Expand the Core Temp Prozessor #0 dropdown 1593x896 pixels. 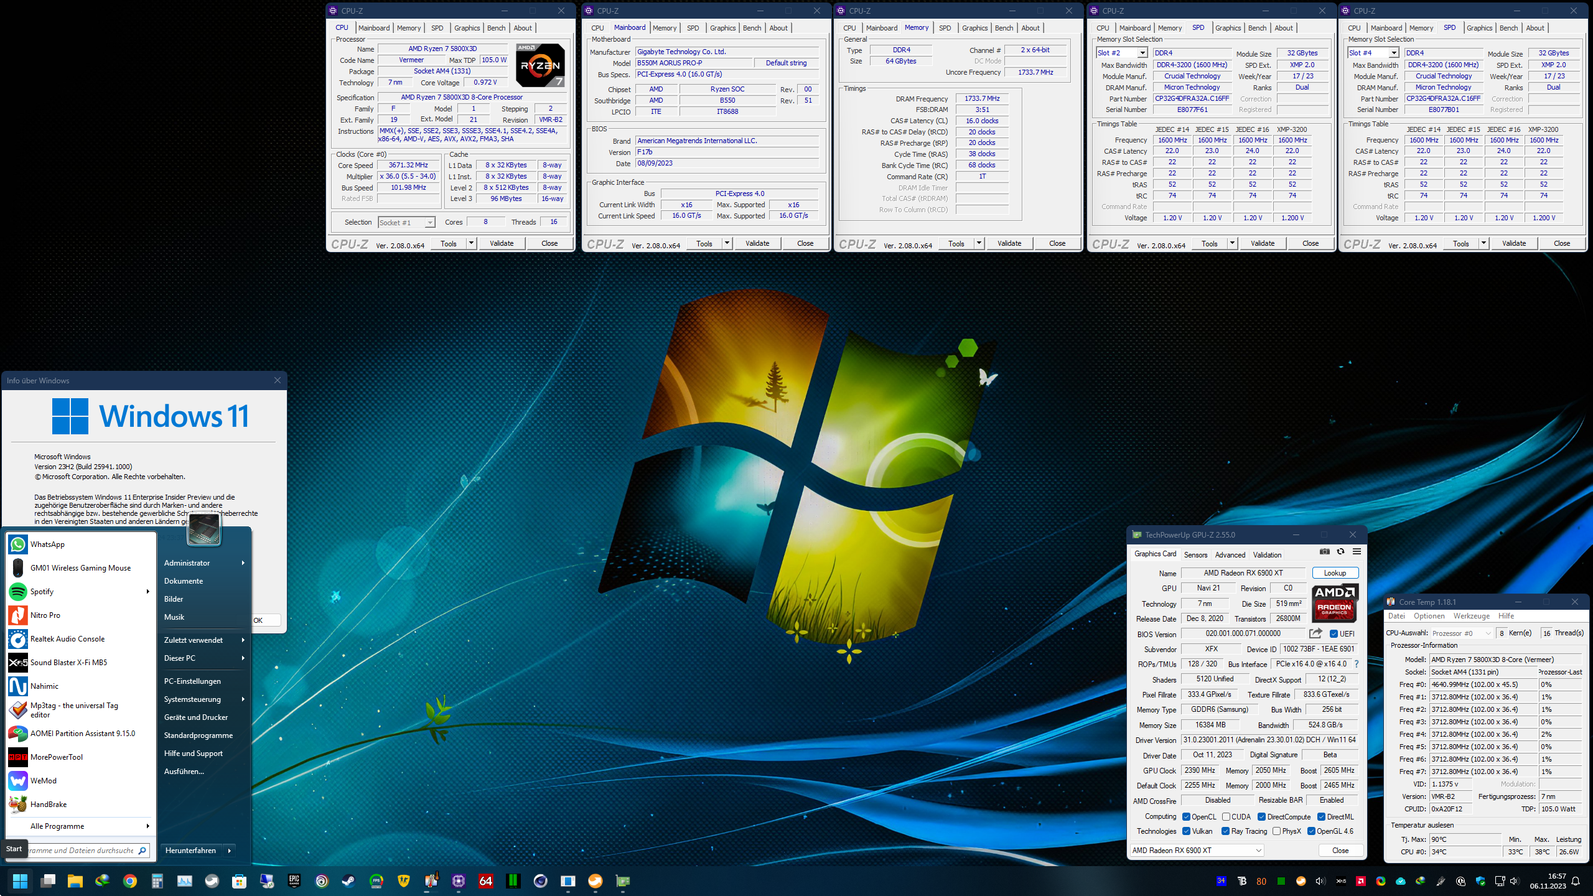coord(1488,633)
